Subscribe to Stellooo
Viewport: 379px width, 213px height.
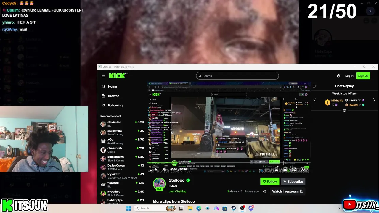click(x=293, y=181)
